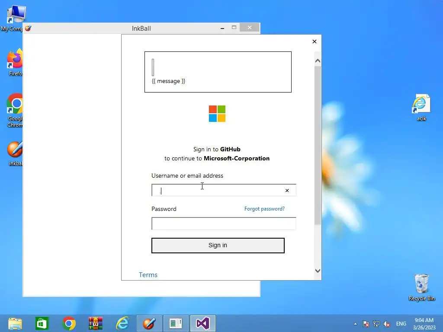This screenshot has height=332, width=443.
Task: Click the dialog scrollbar down arrow
Action: pyautogui.click(x=318, y=271)
